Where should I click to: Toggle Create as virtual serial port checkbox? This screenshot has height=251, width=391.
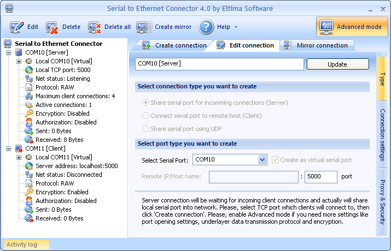275,160
